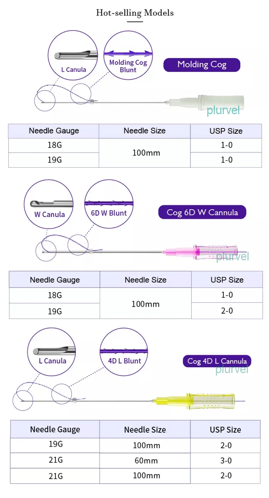The width and height of the screenshot is (269, 498).
Task: Click Needle Size header in third table
Action: 145,429
